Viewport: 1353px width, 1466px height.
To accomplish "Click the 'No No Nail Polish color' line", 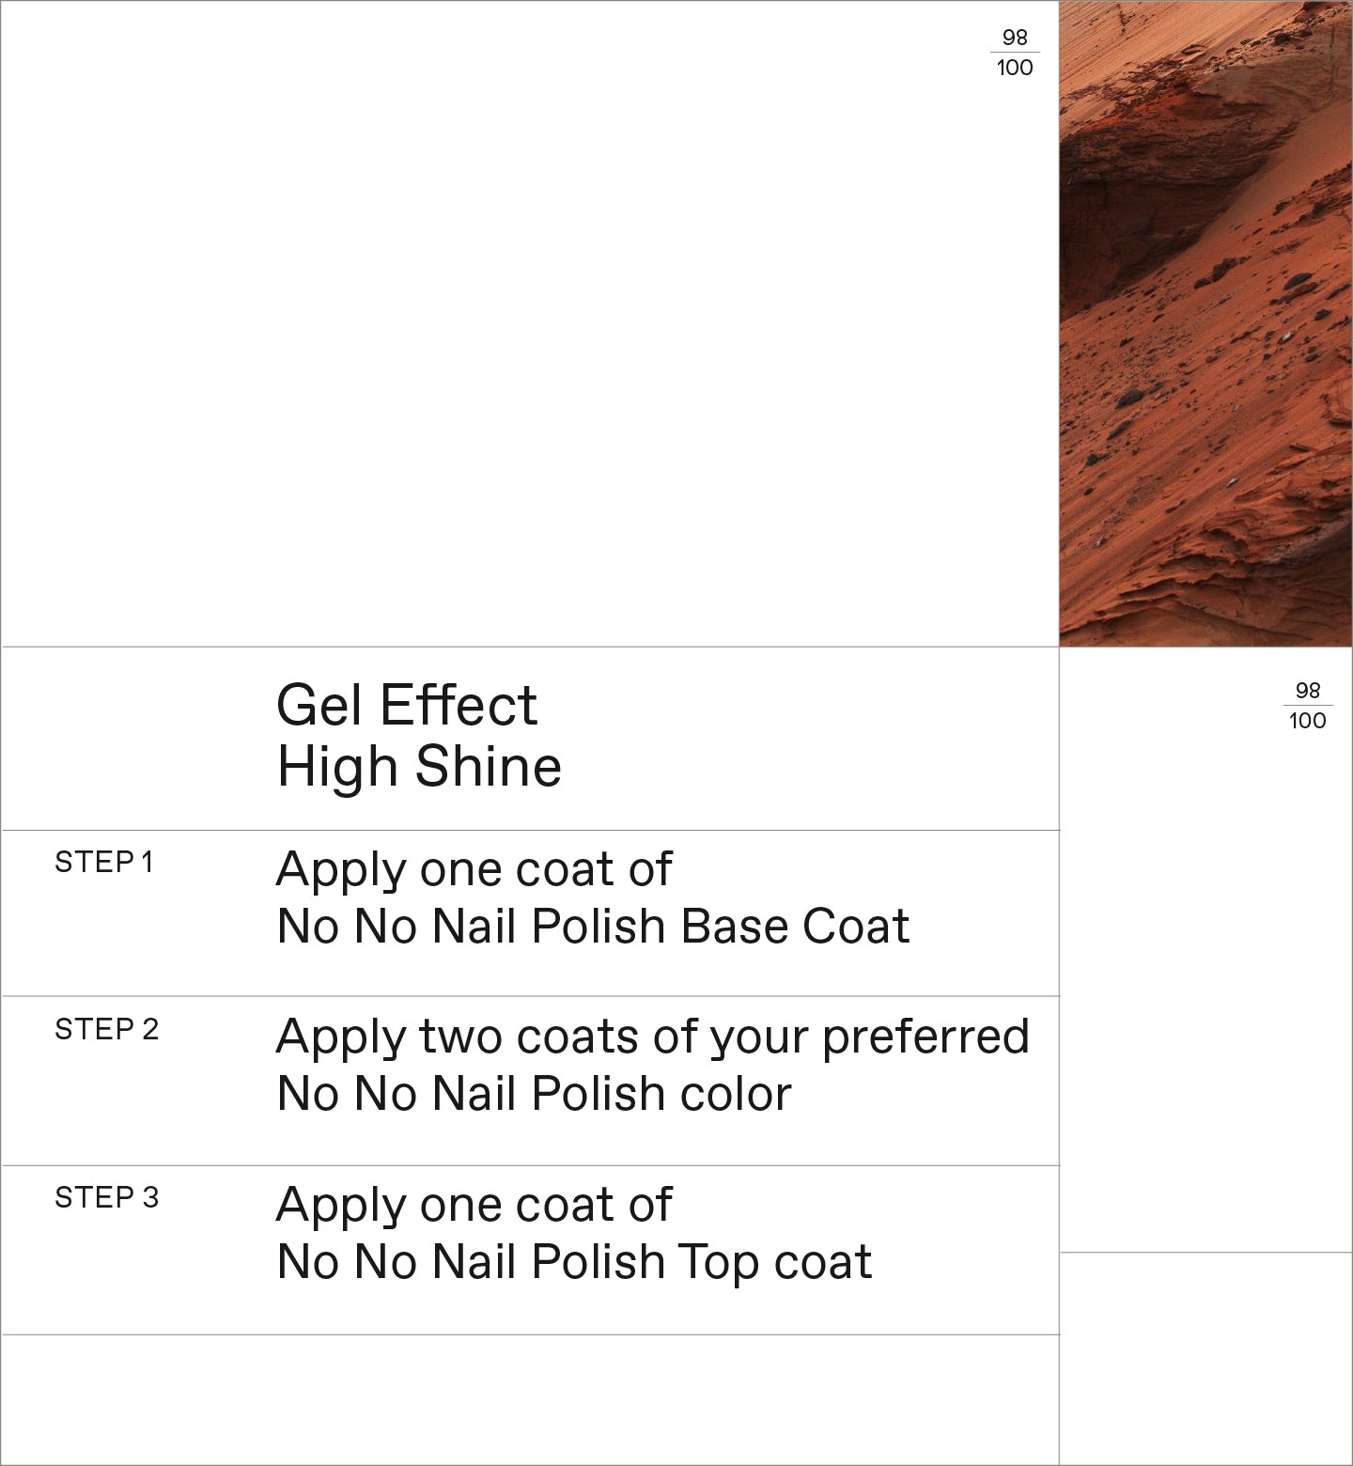I will pos(534,1094).
